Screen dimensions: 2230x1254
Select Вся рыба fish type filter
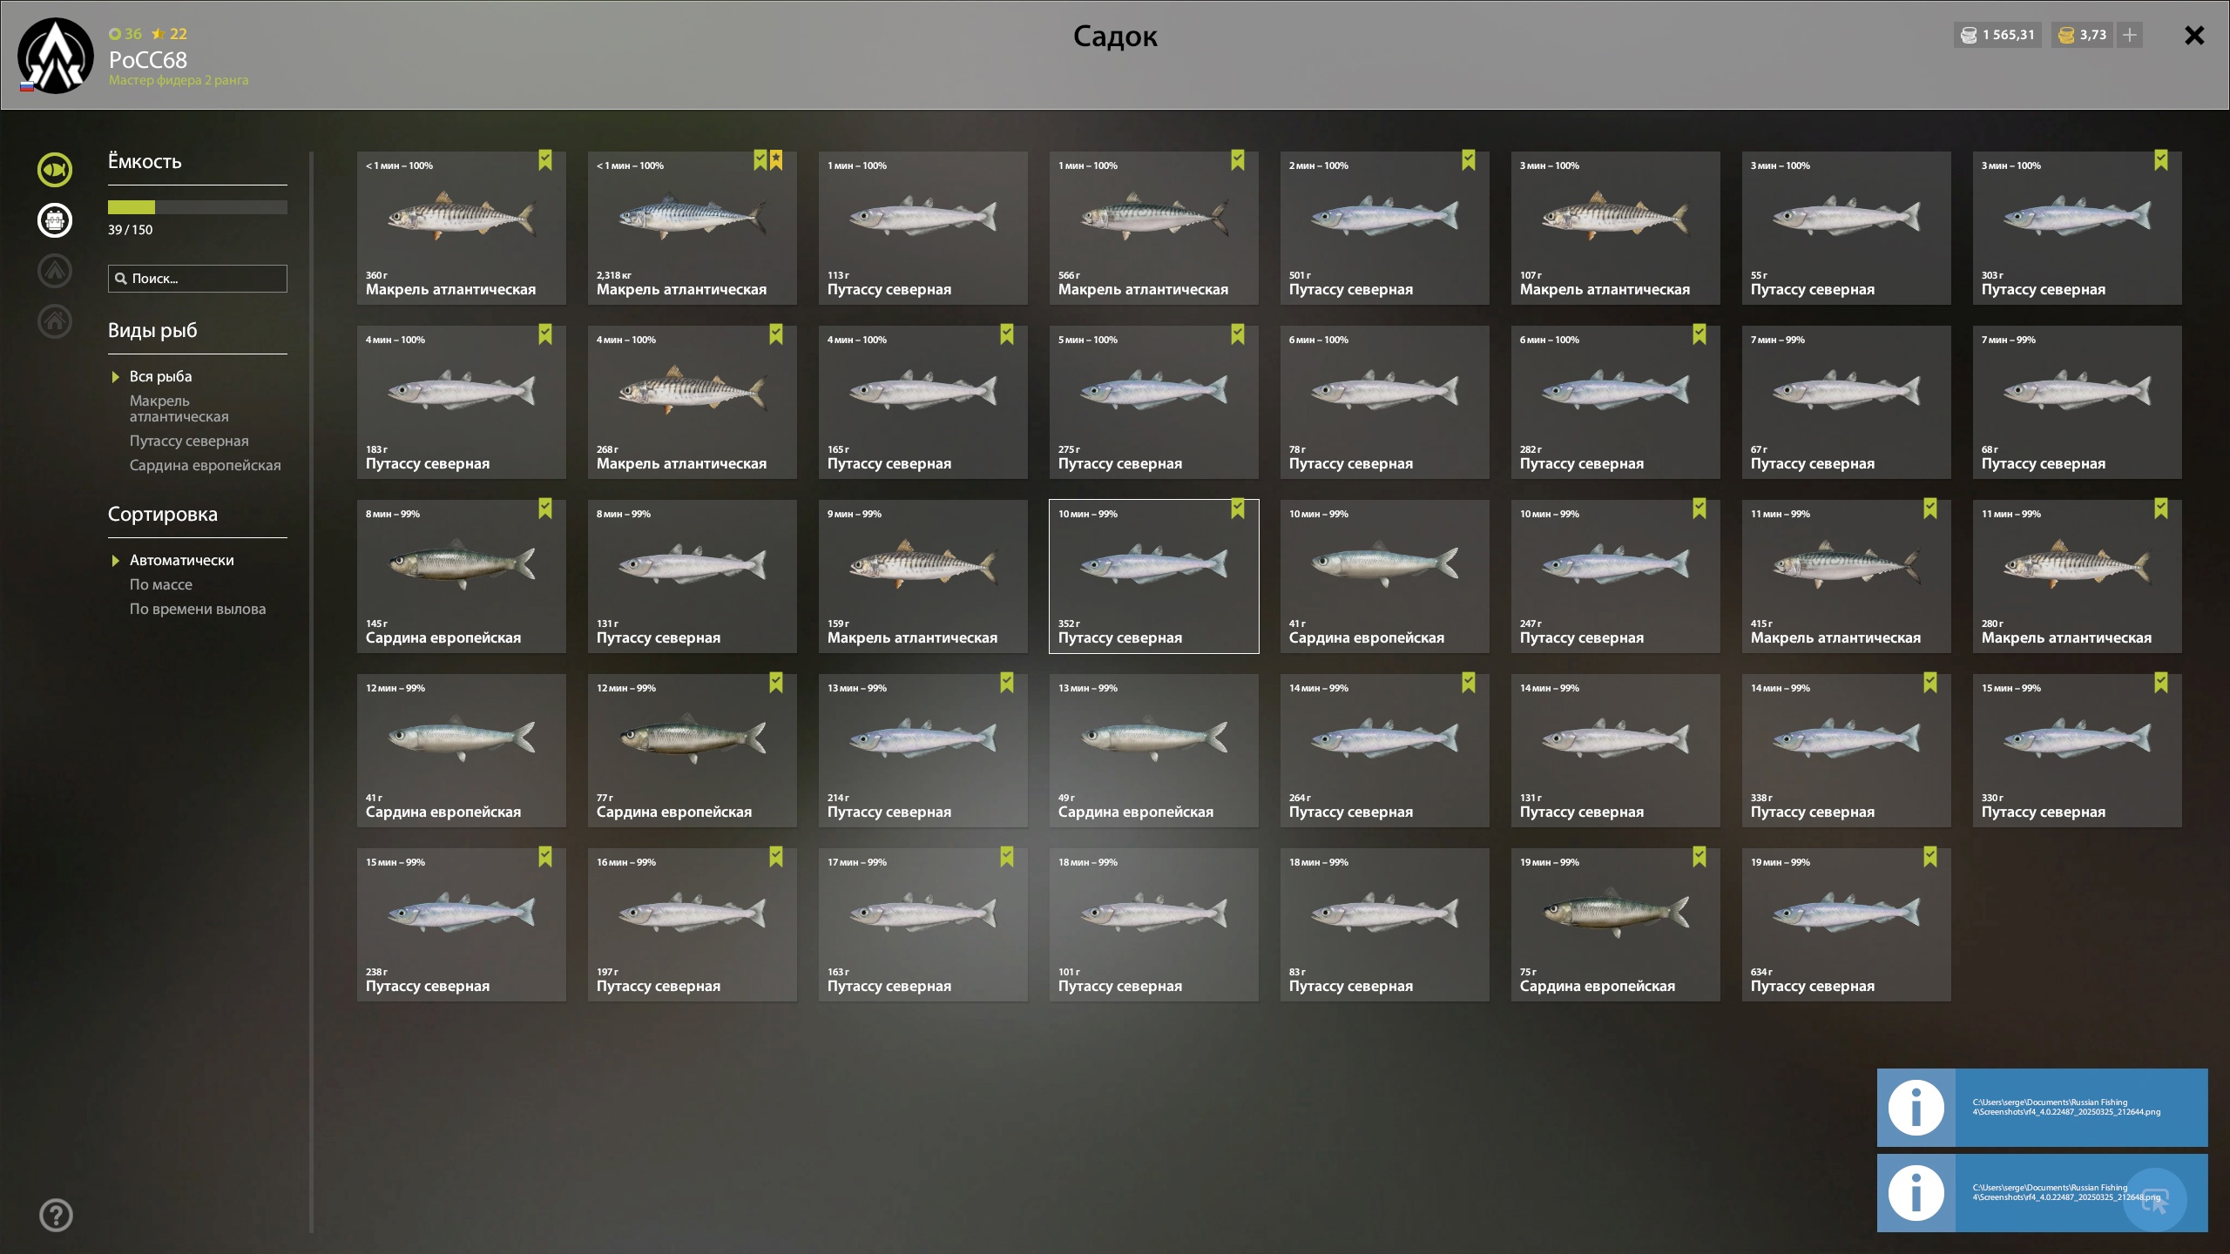click(160, 376)
